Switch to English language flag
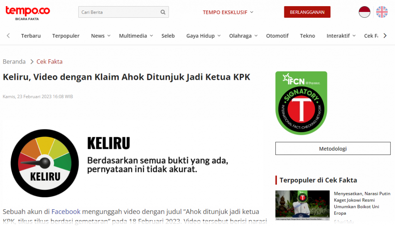 pos(382,12)
